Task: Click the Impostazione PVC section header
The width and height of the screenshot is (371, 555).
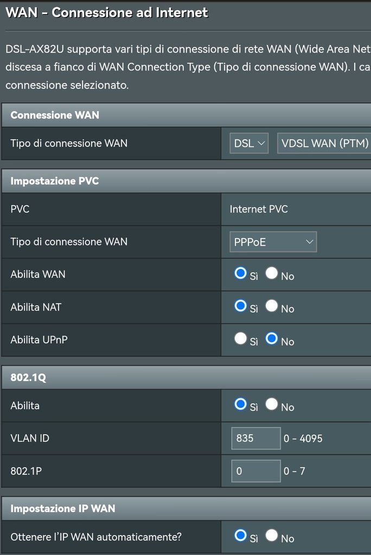Action: click(55, 181)
